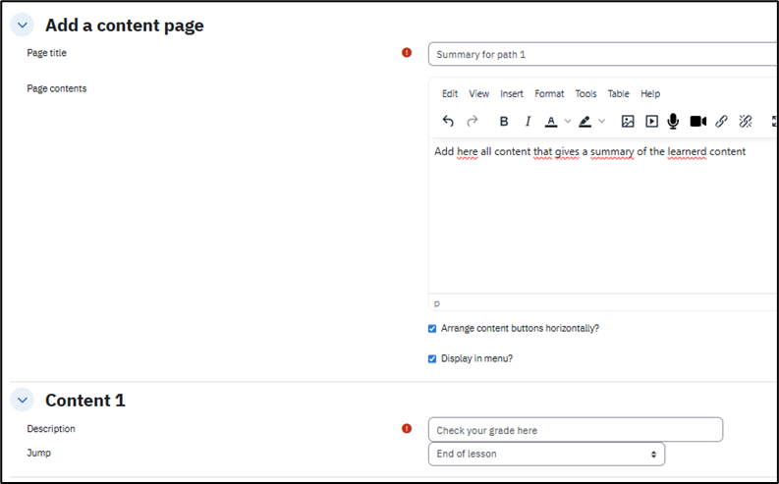Start video recording with camera icon

[x=697, y=122]
